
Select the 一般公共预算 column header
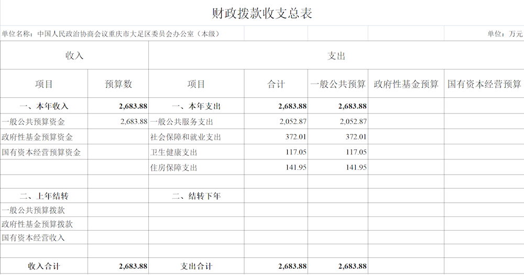point(338,84)
